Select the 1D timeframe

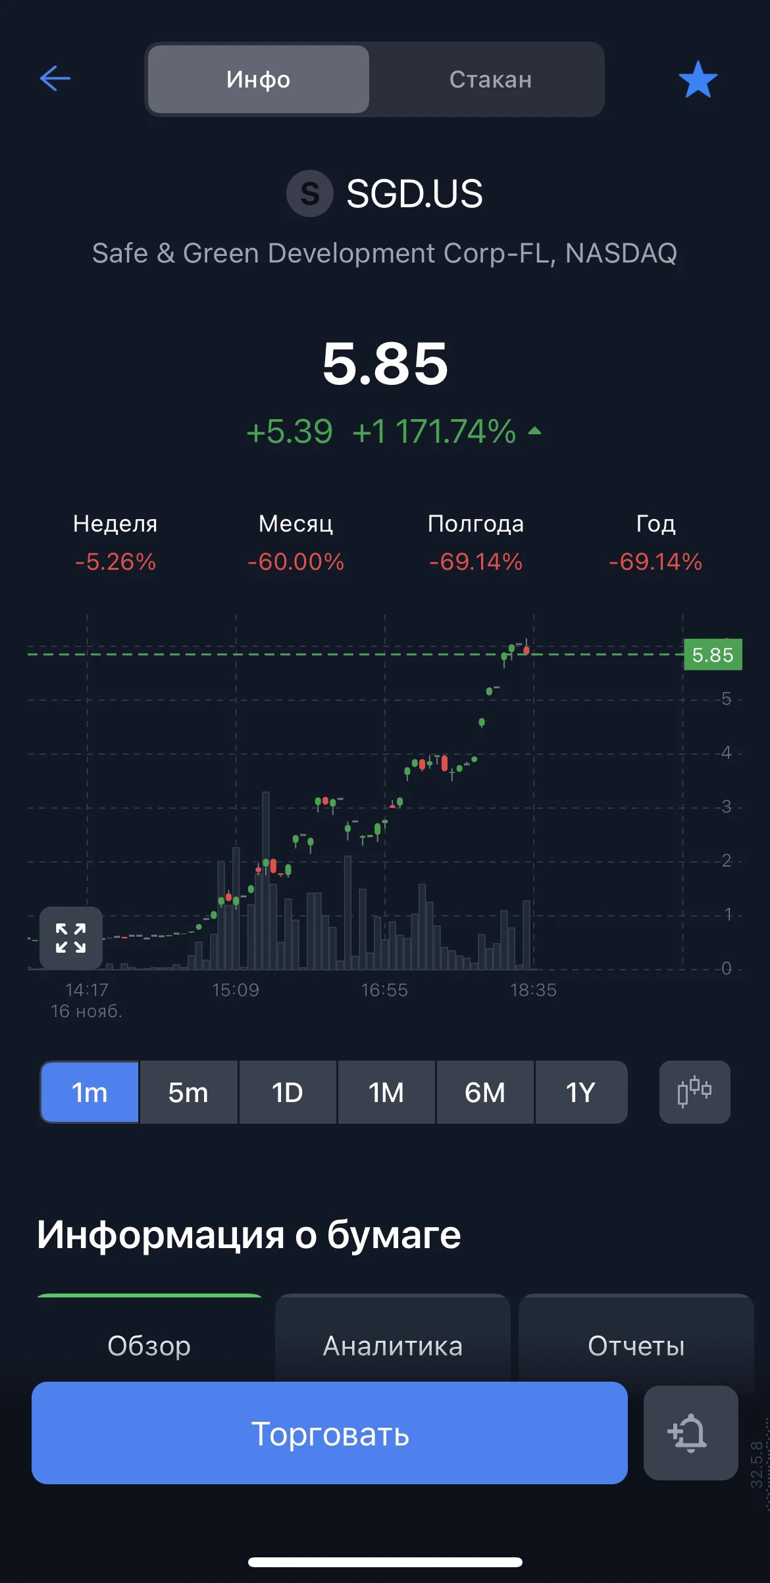pos(288,1092)
